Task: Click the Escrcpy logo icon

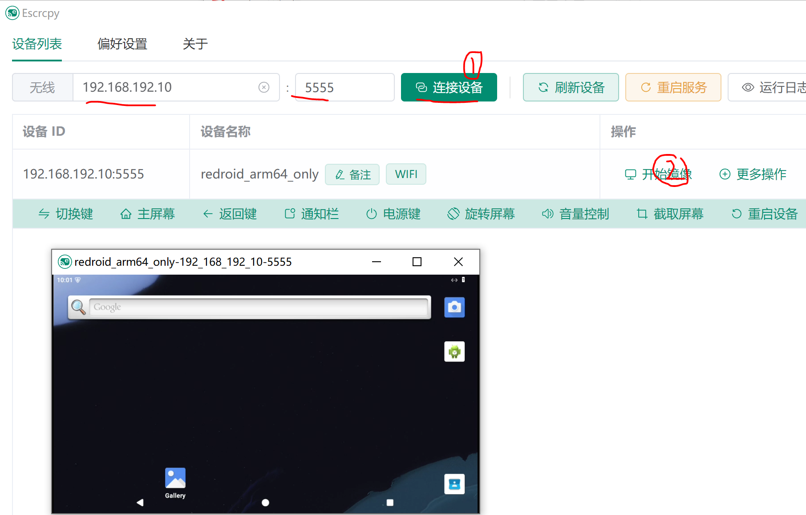Action: pos(12,13)
